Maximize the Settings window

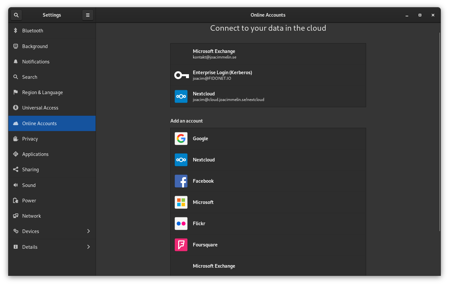(x=420, y=15)
